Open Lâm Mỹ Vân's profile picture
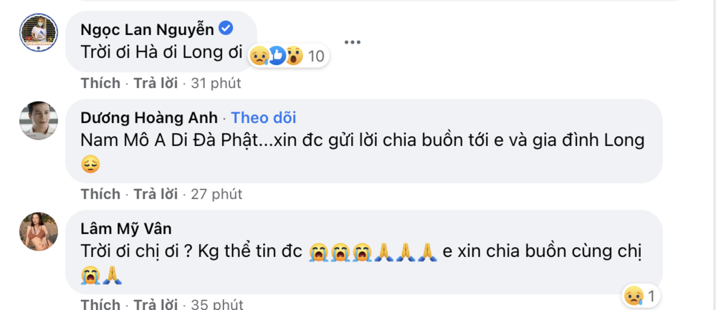 [x=38, y=231]
